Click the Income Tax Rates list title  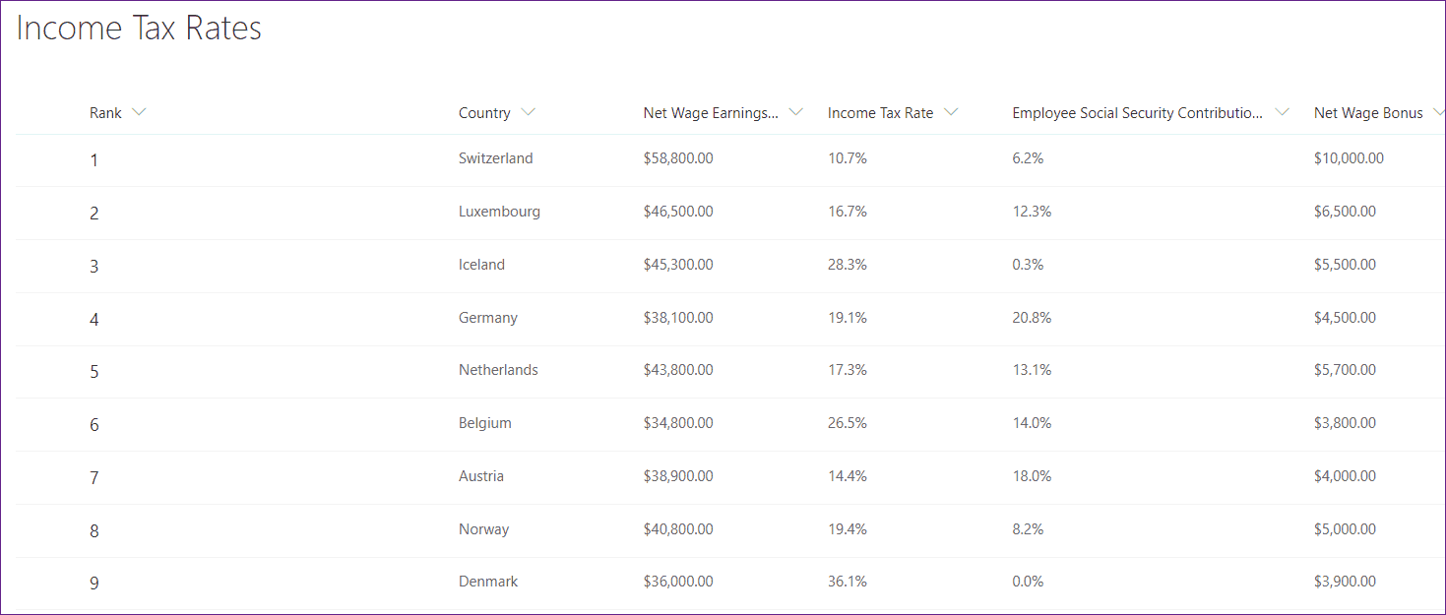139,29
